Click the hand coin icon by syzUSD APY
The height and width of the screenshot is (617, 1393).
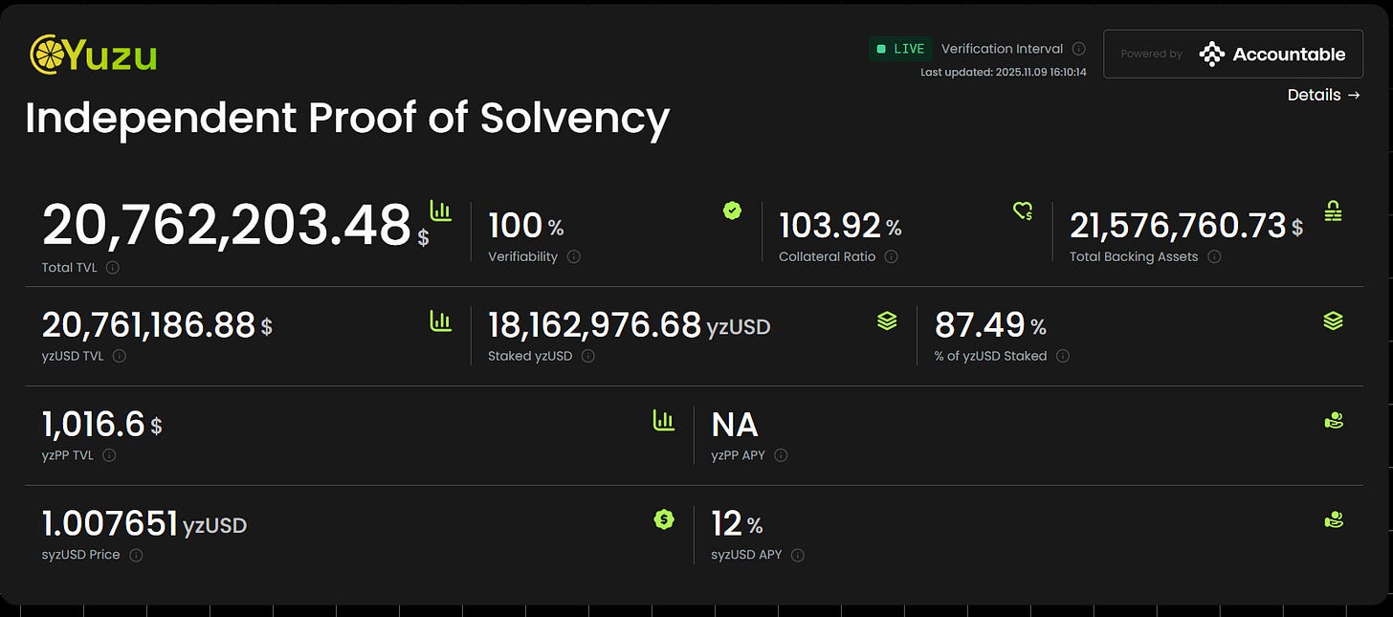[1334, 519]
